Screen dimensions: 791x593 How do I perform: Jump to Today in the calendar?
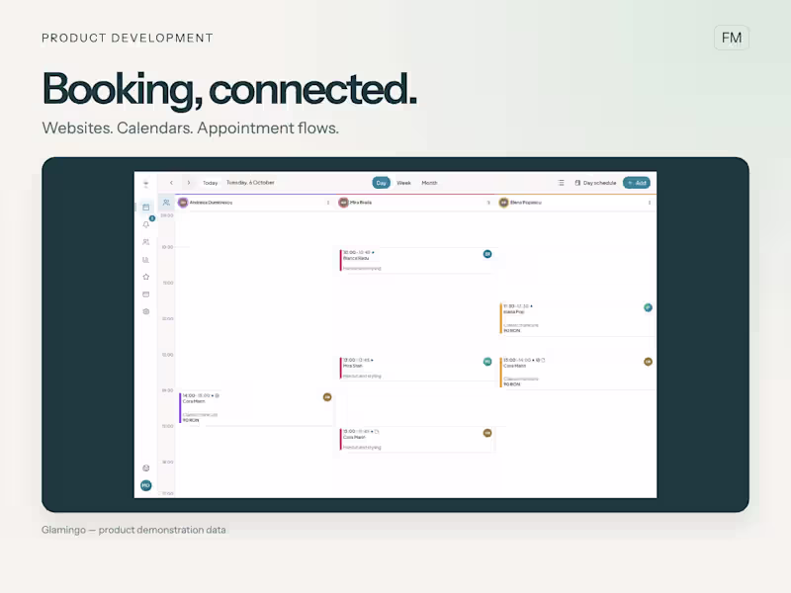pos(210,183)
